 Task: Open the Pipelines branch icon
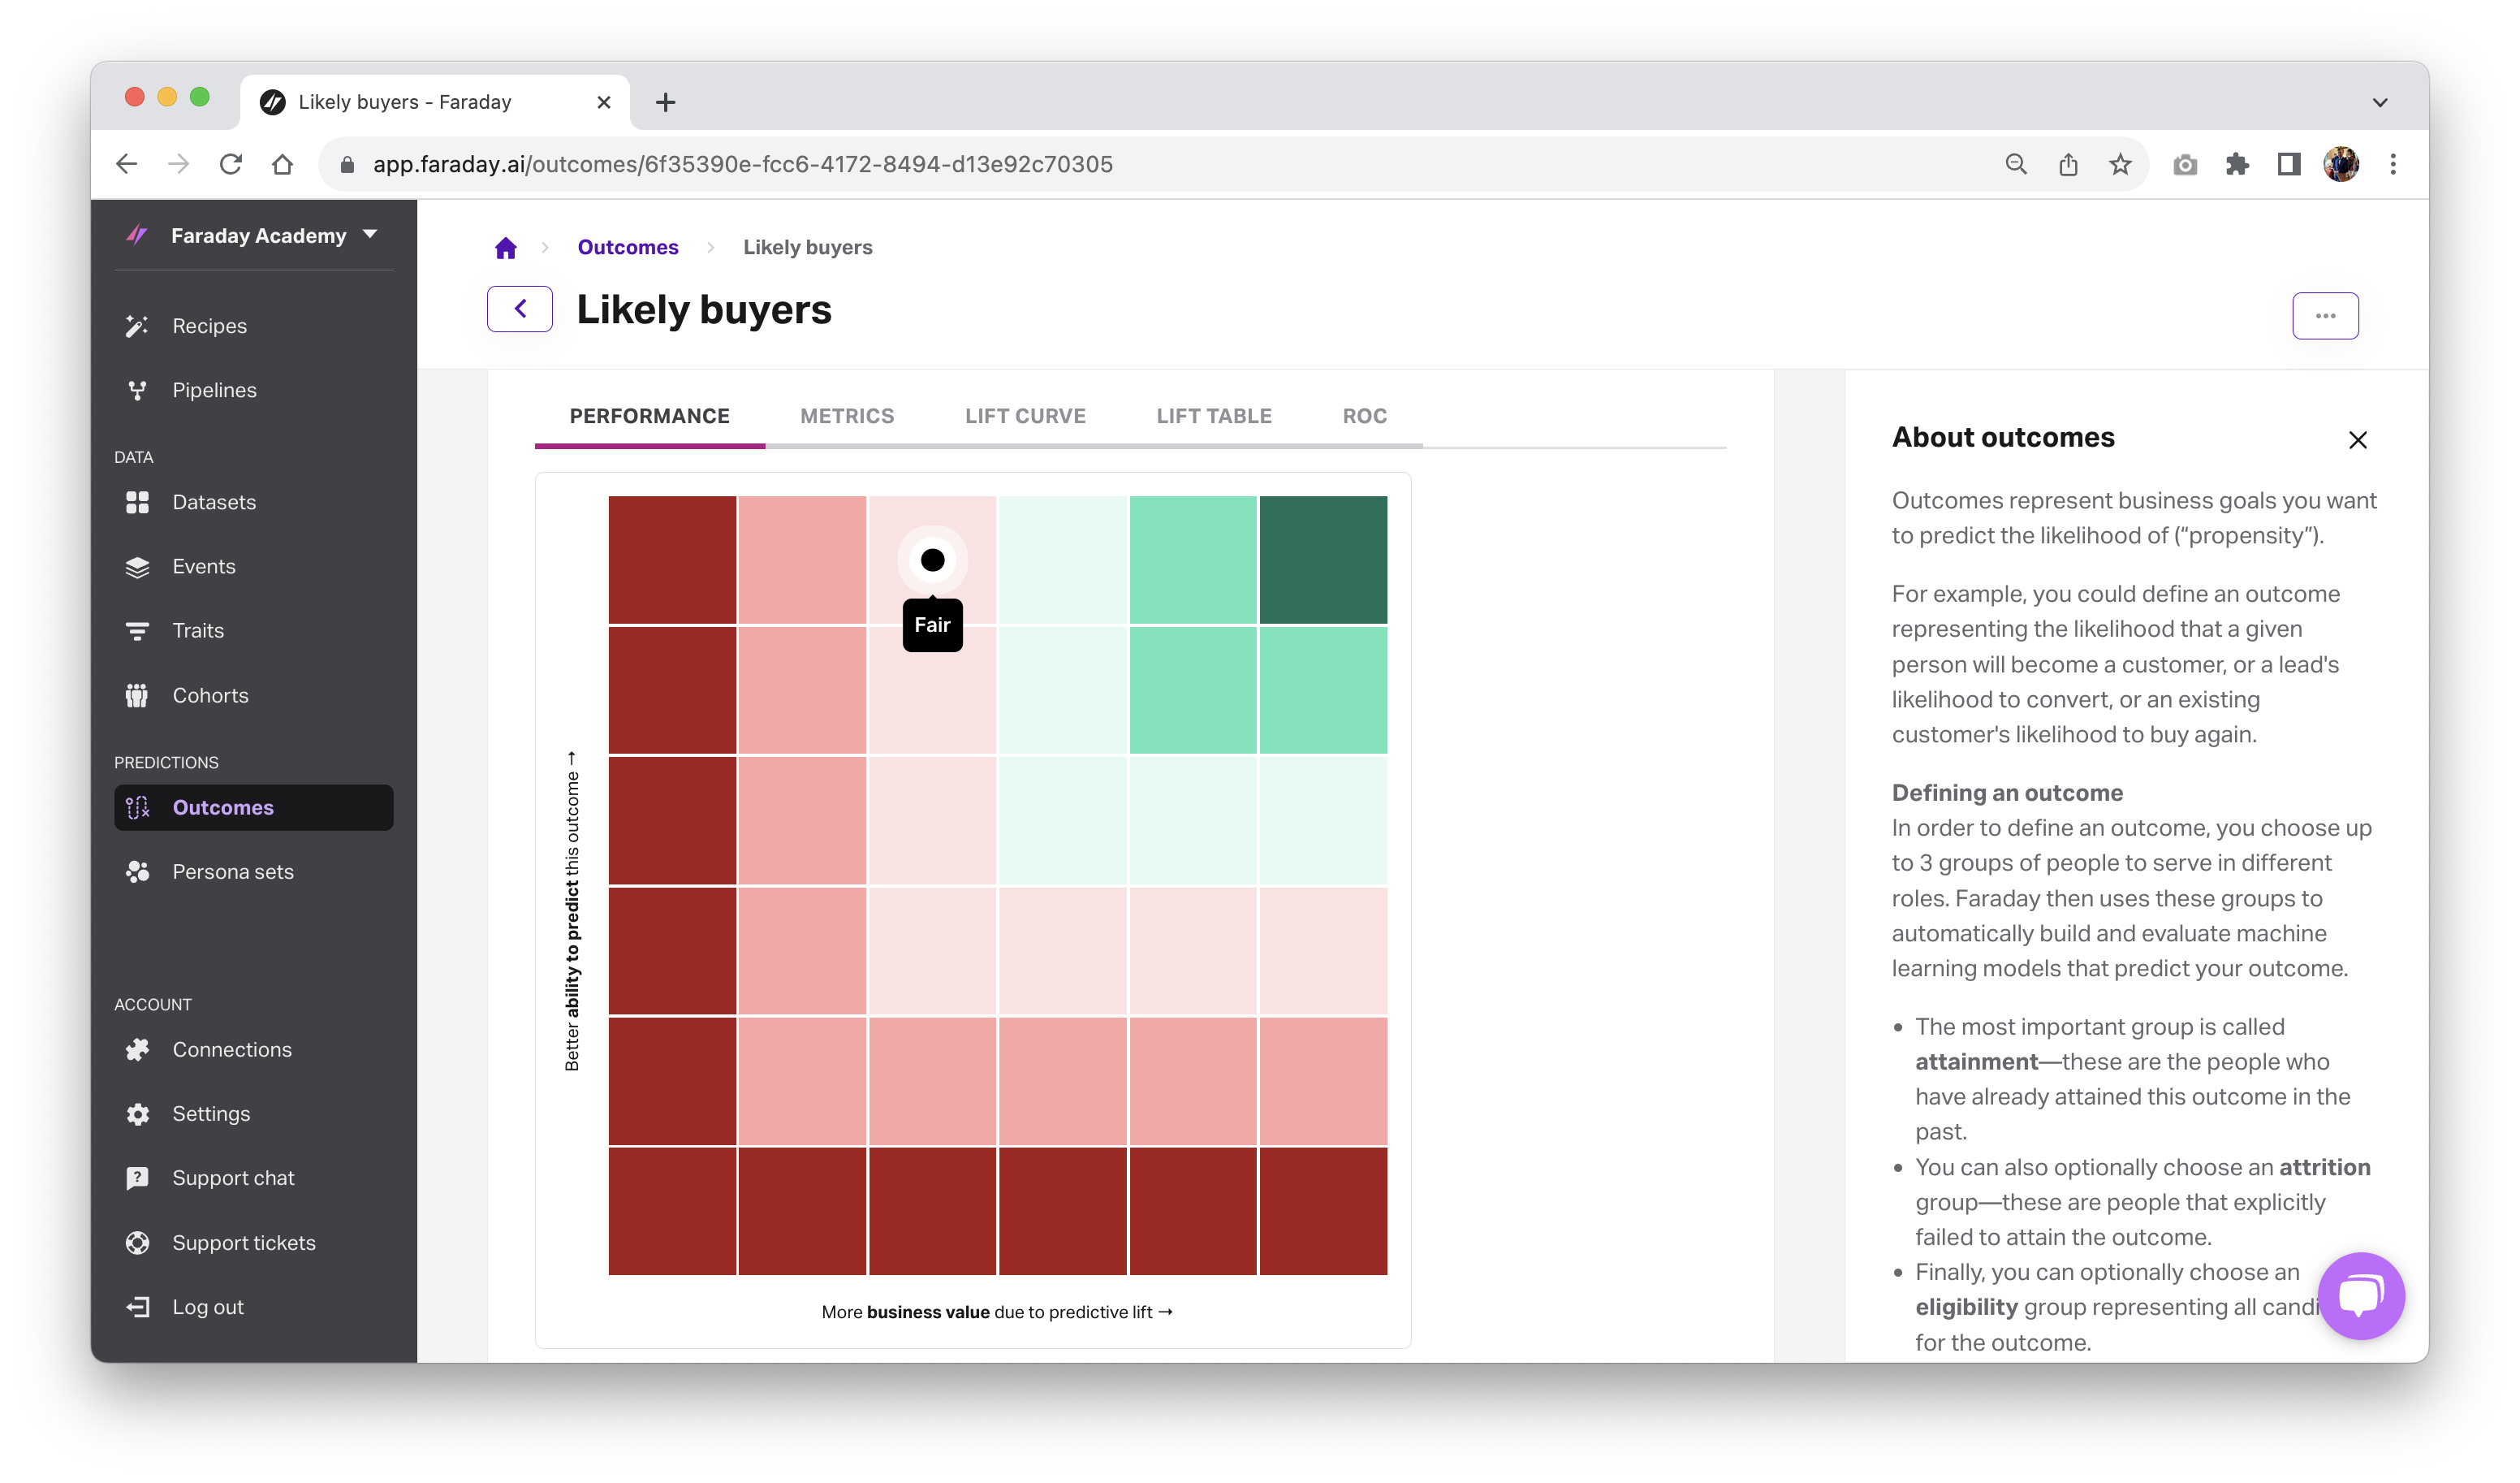tap(137, 391)
